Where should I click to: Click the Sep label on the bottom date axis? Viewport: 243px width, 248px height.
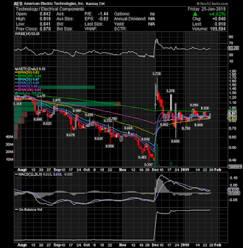coord(57,245)
